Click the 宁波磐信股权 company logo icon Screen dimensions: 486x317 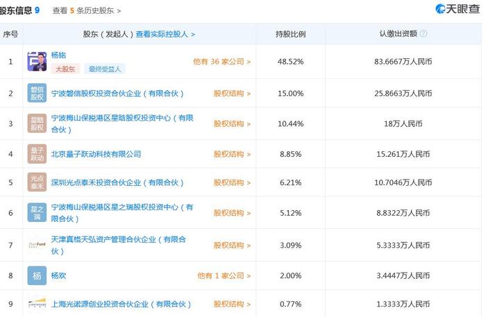[x=37, y=93]
